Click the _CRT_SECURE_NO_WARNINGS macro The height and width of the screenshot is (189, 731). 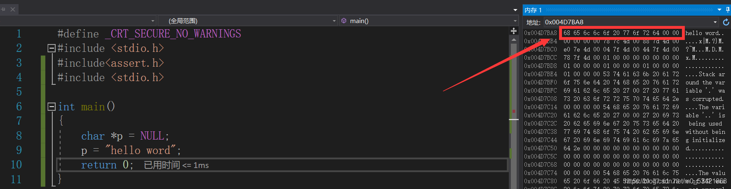pyautogui.click(x=173, y=34)
